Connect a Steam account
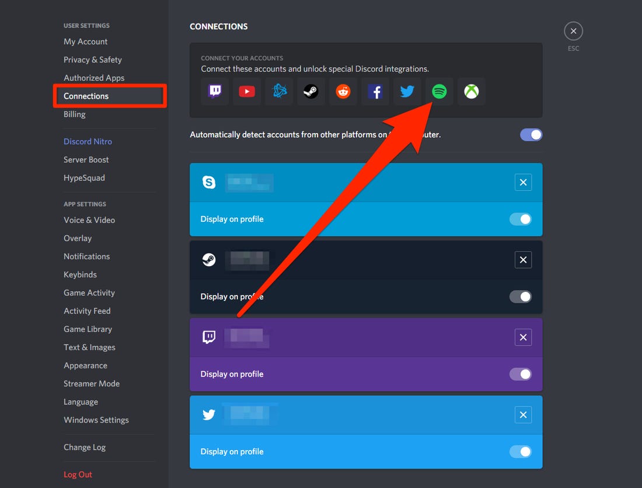This screenshot has height=488, width=642. 310,92
